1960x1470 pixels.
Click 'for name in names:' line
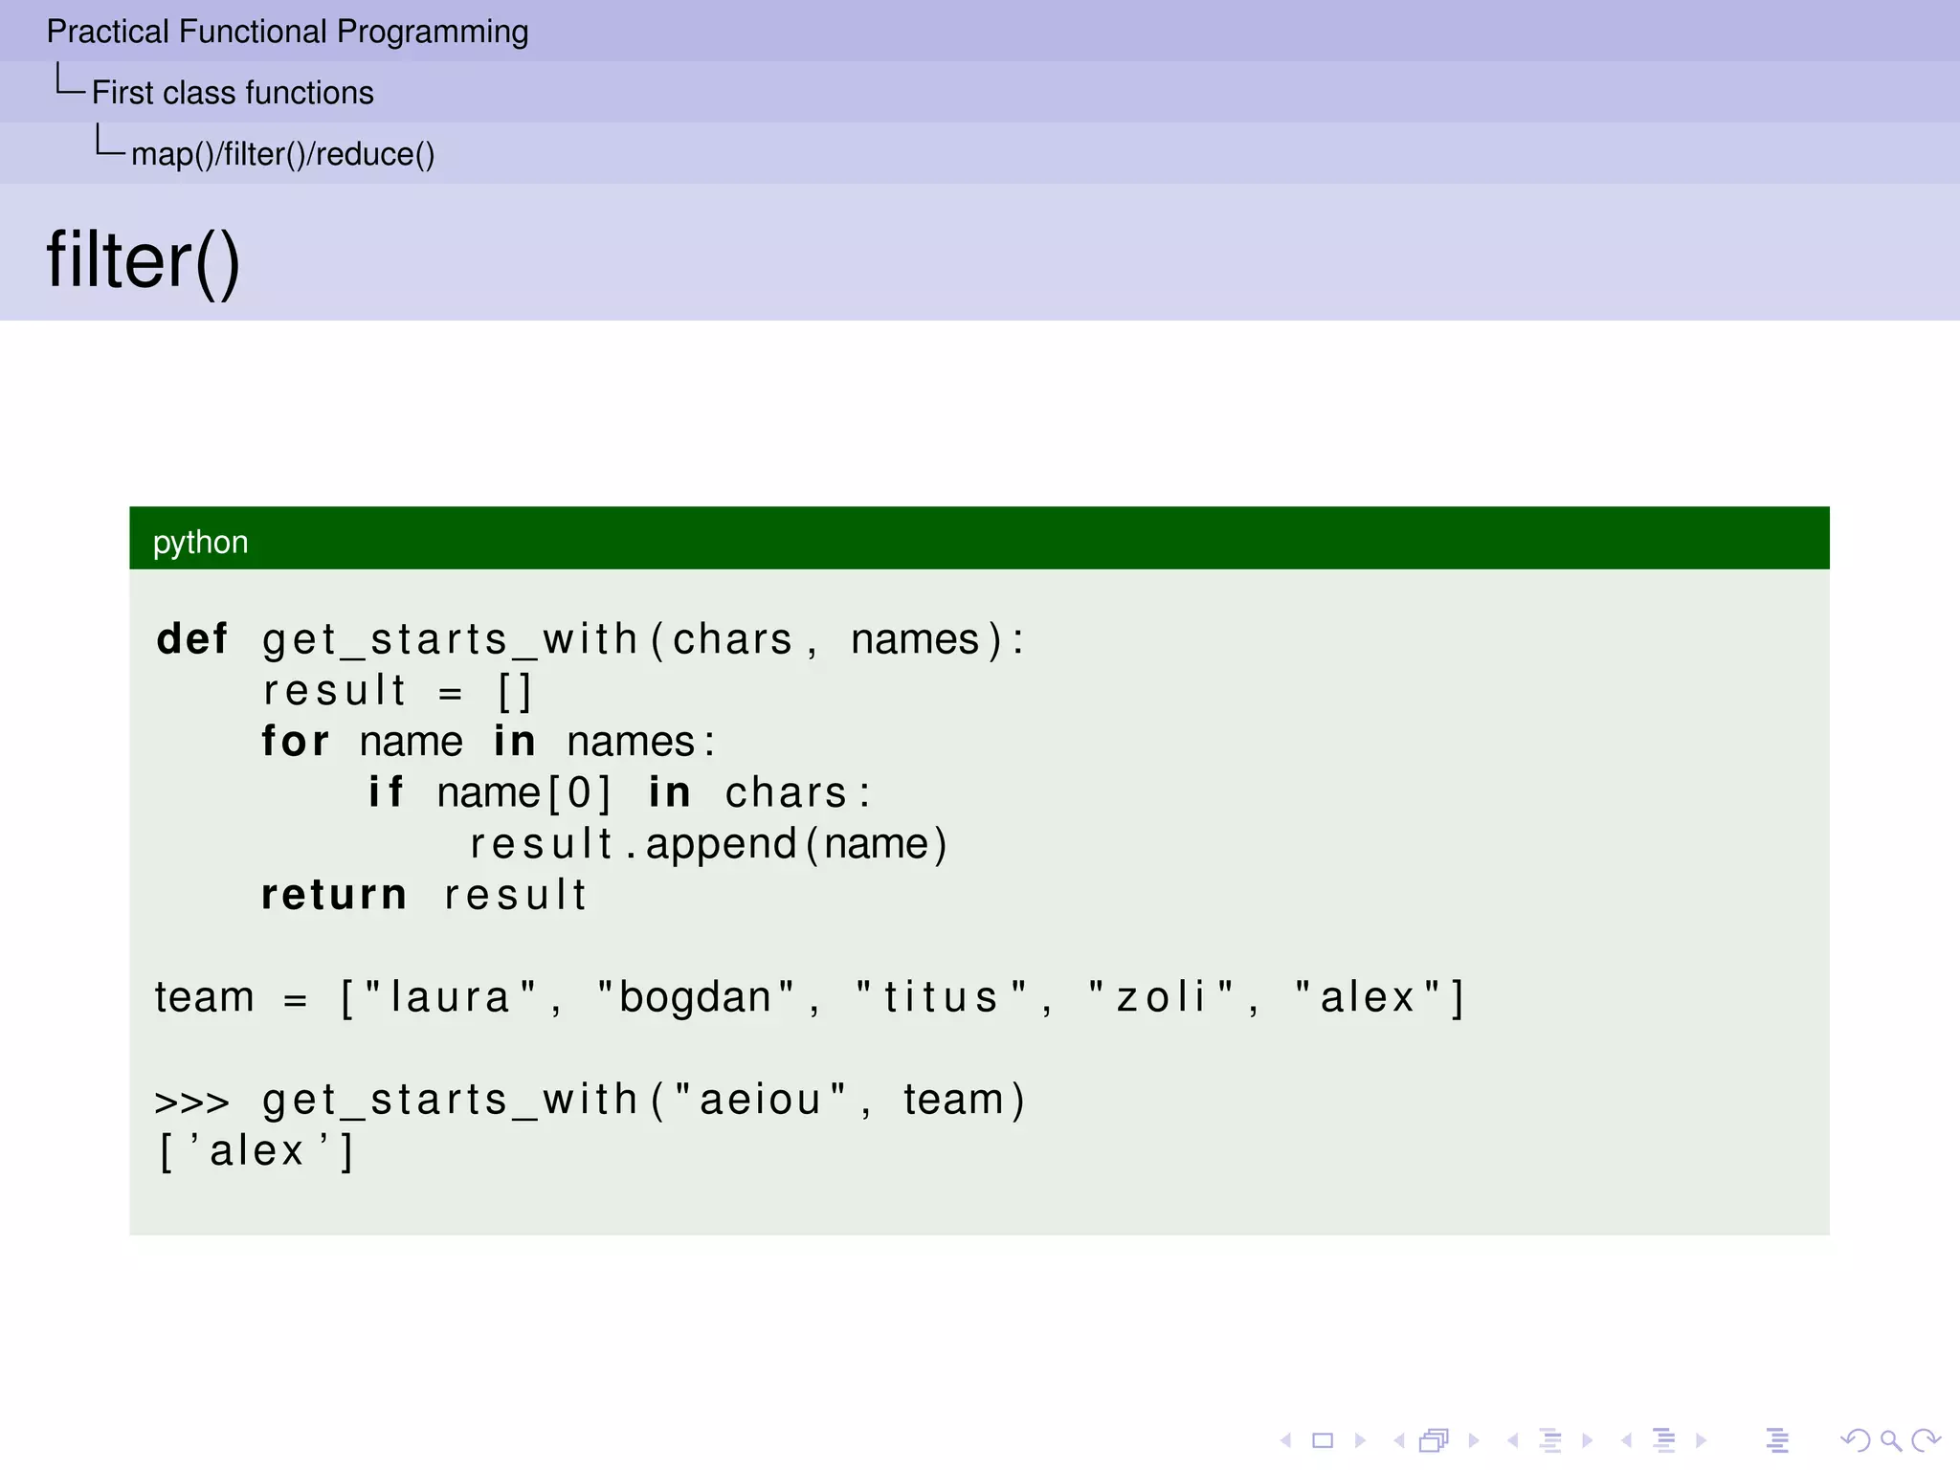coord(488,742)
